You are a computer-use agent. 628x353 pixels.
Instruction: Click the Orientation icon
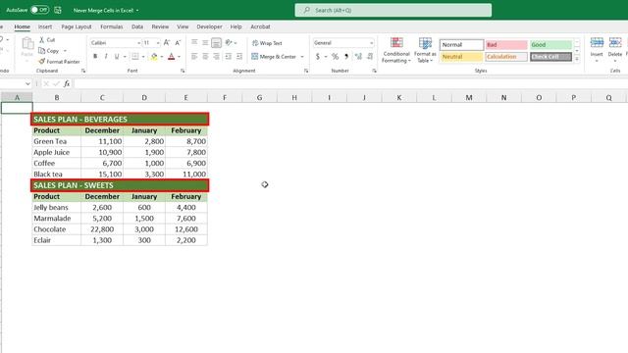point(229,43)
